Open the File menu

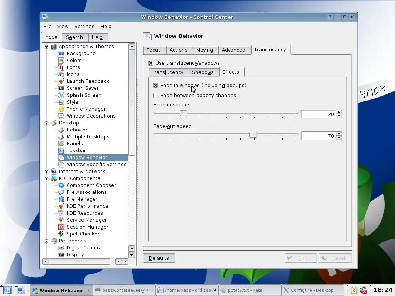(x=47, y=27)
